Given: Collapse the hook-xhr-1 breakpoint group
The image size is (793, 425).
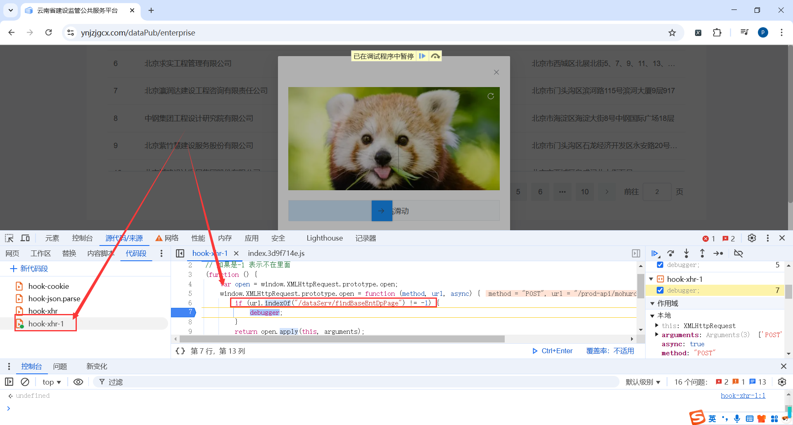Looking at the screenshot, I should 651,279.
